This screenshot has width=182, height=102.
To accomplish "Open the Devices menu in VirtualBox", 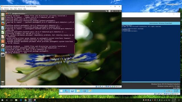I will pyautogui.click(x=20, y=9).
